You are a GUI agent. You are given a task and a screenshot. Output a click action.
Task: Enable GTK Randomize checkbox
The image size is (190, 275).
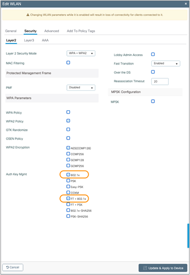click(68, 130)
